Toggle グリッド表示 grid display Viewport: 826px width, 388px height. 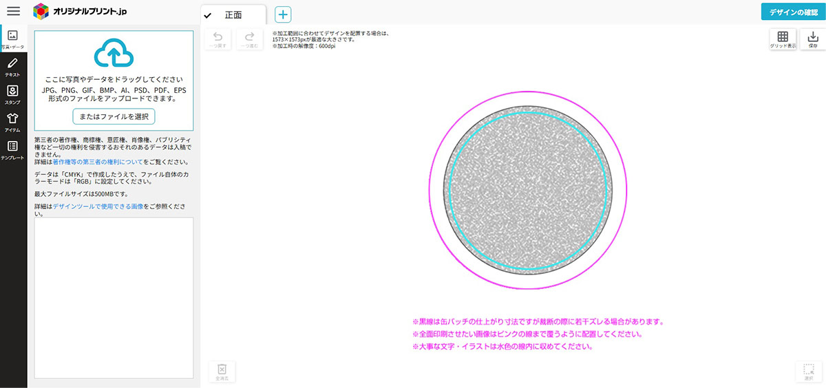pos(783,40)
